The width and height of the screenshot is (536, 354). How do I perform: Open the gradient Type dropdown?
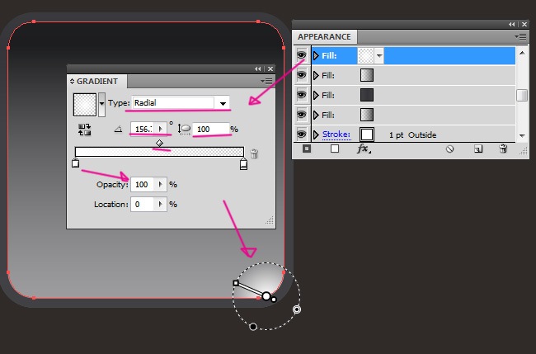pyautogui.click(x=223, y=103)
